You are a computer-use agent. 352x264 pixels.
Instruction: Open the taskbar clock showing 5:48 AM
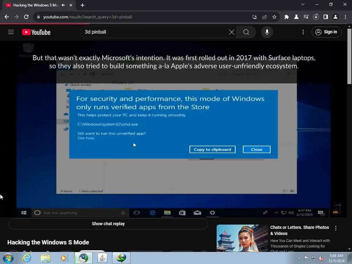(336, 258)
